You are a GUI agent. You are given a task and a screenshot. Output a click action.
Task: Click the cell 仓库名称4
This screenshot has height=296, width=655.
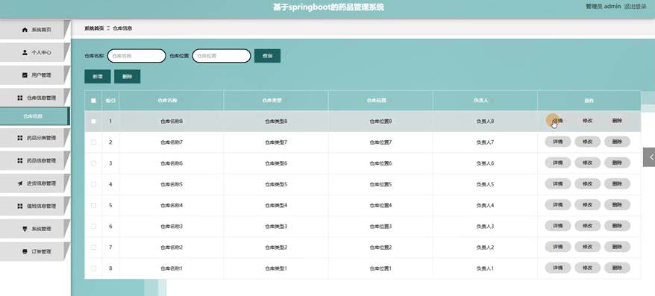(172, 205)
